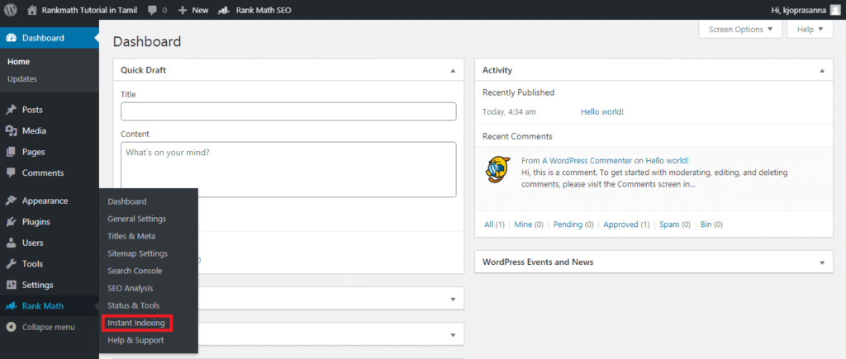This screenshot has height=359, width=846.
Task: Click the Collapse menu arrow icon
Action: click(11, 327)
